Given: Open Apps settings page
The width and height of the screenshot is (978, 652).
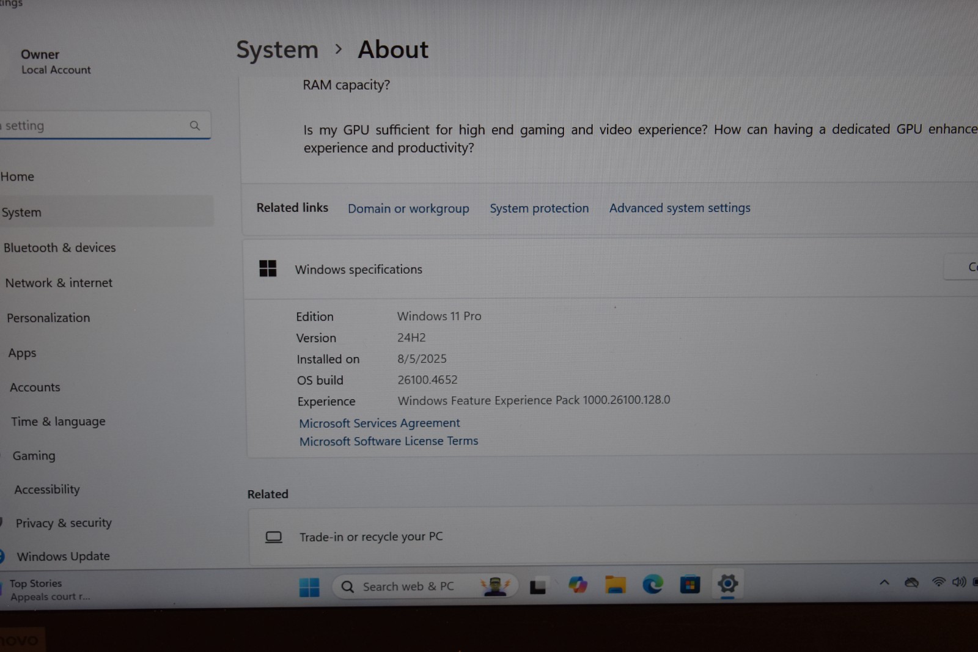Looking at the screenshot, I should coord(22,353).
